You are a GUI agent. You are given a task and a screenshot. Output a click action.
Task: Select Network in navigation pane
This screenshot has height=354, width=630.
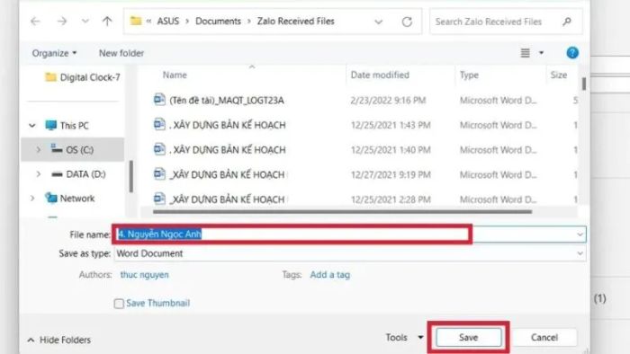pyautogui.click(x=70, y=198)
